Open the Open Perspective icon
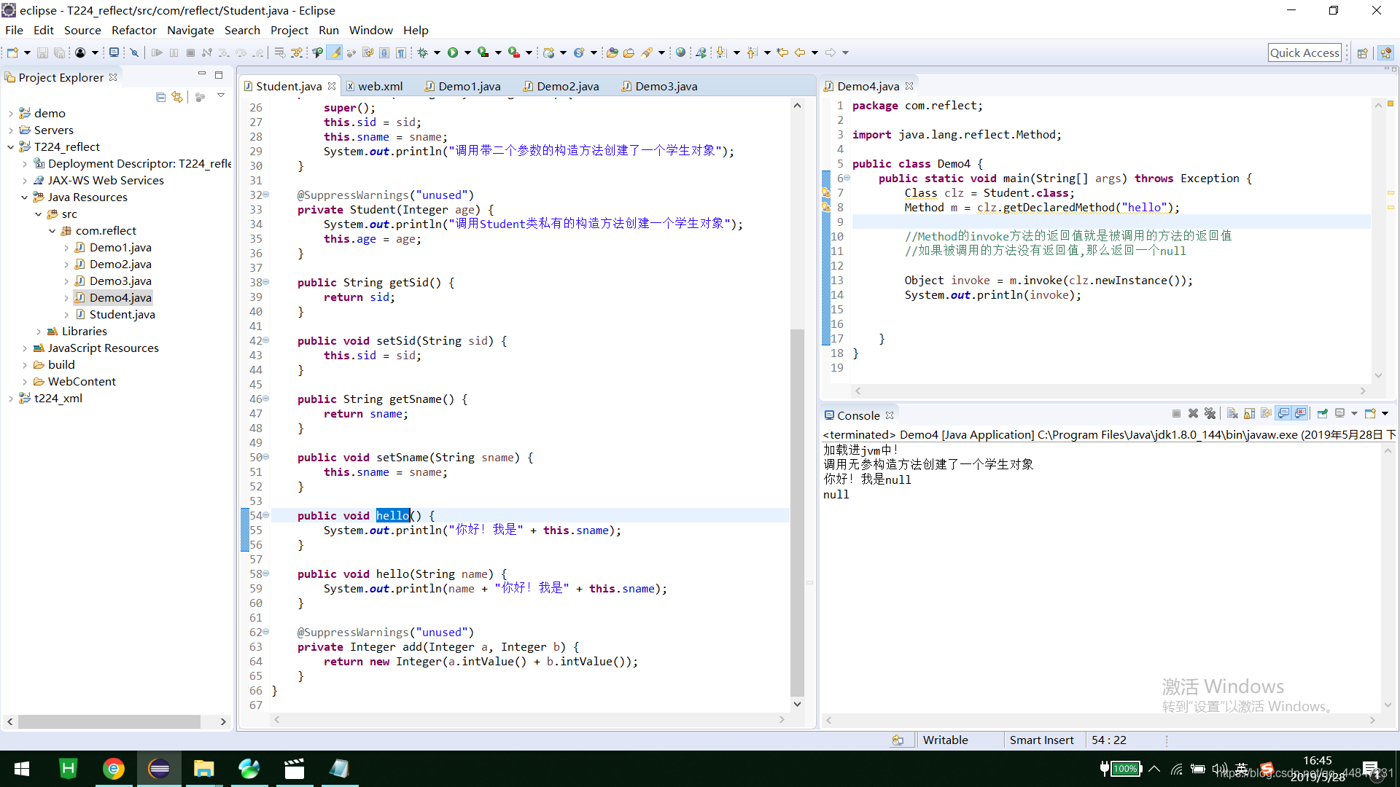Image resolution: width=1400 pixels, height=787 pixels. click(1361, 52)
